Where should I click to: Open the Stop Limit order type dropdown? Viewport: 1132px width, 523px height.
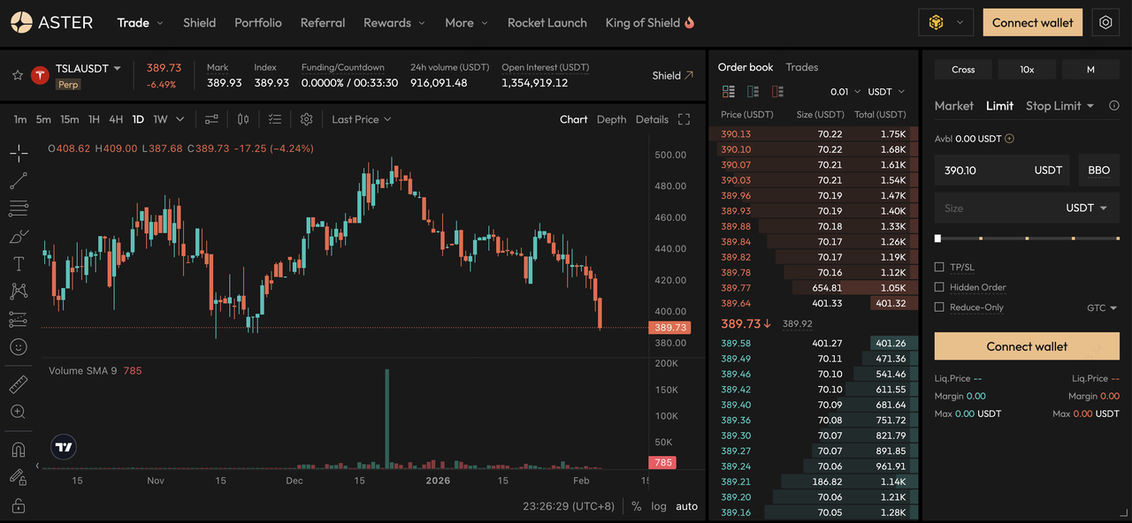tap(1059, 106)
